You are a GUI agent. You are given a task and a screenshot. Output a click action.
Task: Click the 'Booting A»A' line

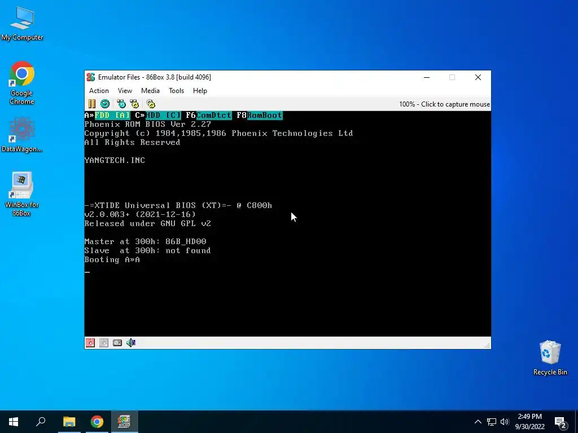click(112, 259)
